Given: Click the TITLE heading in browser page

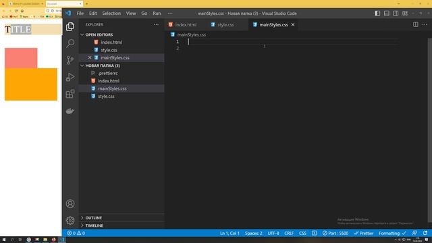Looking at the screenshot, I should (18, 30).
